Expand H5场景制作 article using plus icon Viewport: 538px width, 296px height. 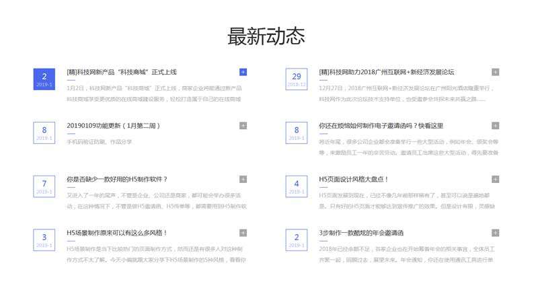click(x=243, y=233)
